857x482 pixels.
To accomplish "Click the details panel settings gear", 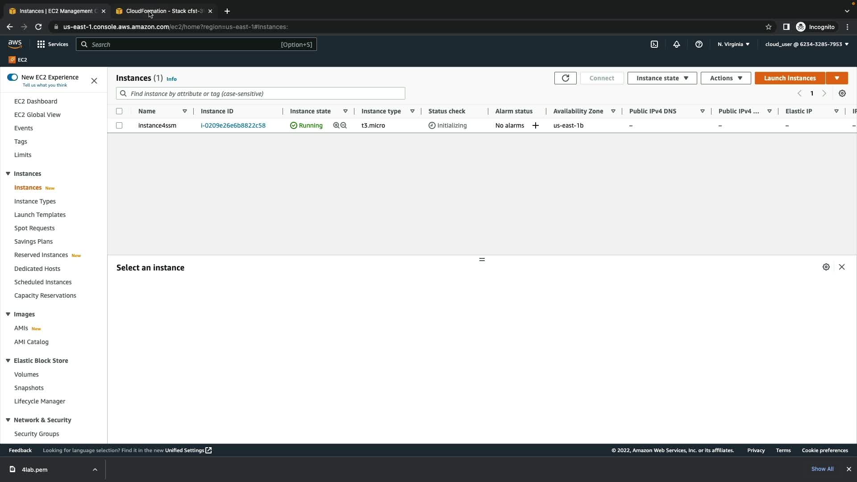I will click(826, 267).
